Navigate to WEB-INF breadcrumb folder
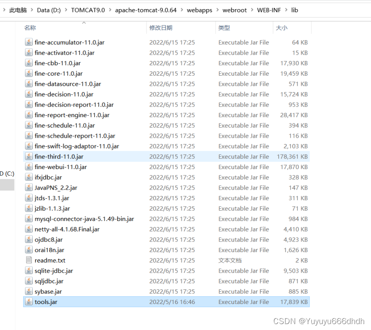Screen dimensions: 371x330 269,10
